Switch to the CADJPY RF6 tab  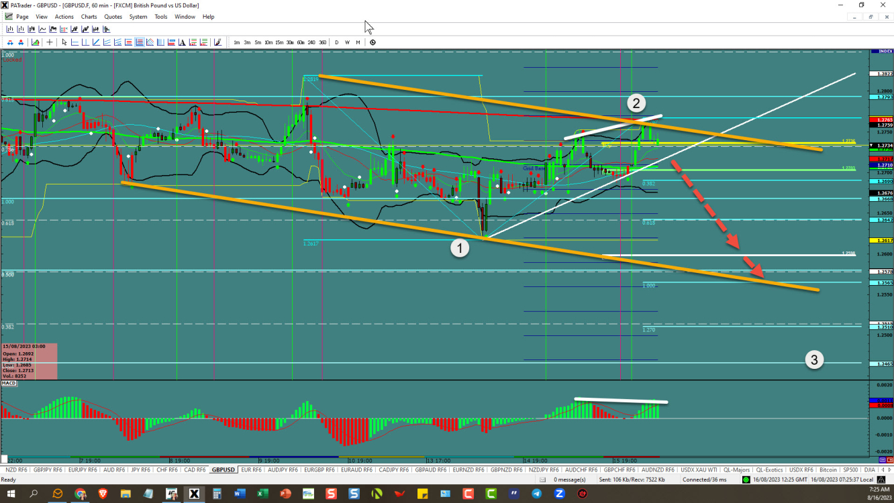pos(395,469)
